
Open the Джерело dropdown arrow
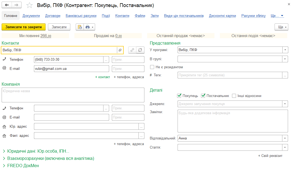click(285, 104)
